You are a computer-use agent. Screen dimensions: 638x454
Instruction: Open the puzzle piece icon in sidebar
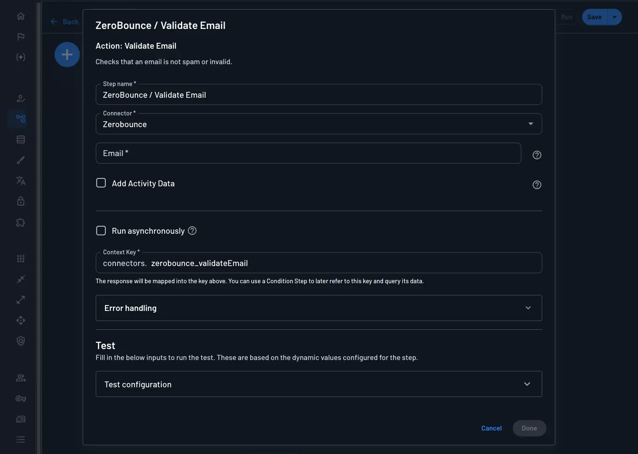21,222
